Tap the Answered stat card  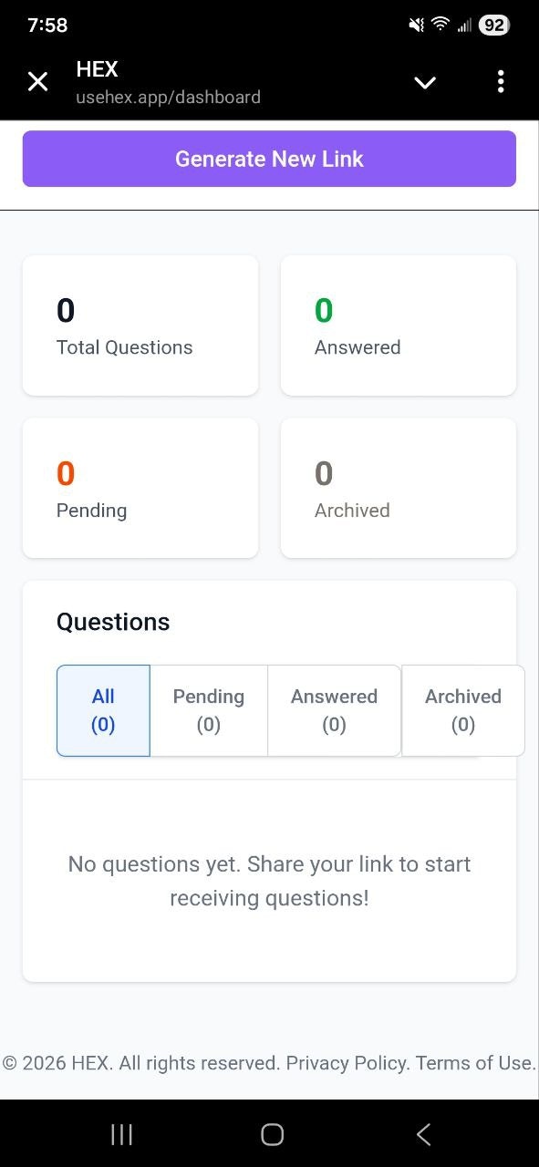pos(398,325)
